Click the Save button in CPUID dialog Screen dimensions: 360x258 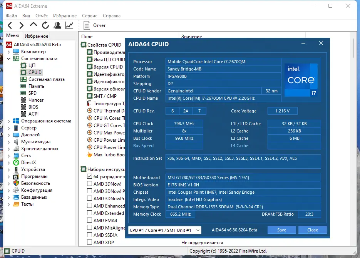pos(281,230)
